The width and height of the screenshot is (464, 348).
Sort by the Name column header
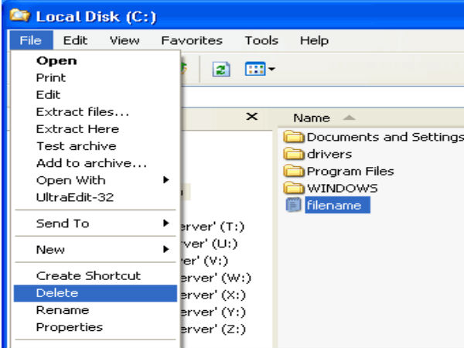312,118
